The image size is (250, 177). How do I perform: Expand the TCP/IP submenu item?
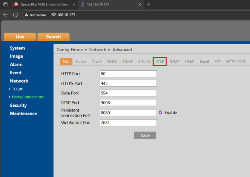[17, 89]
